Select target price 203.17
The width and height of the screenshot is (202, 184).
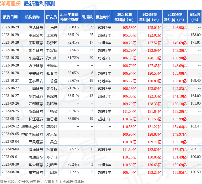point(195,149)
